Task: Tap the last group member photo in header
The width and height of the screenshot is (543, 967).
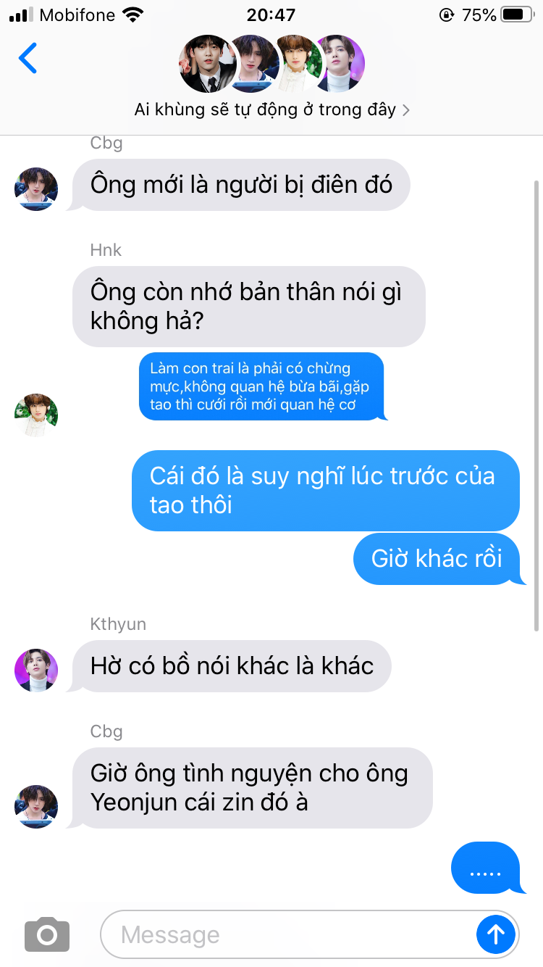Action: [x=340, y=64]
